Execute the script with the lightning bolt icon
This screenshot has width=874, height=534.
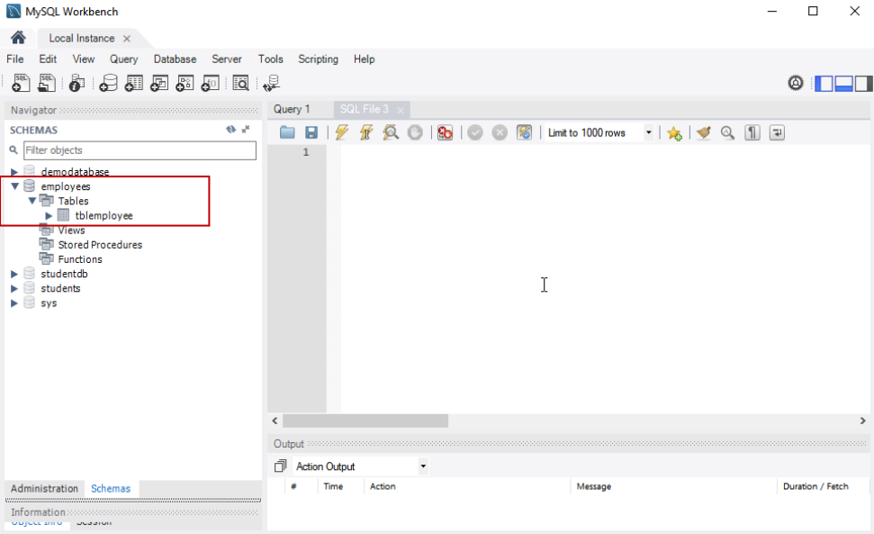342,132
